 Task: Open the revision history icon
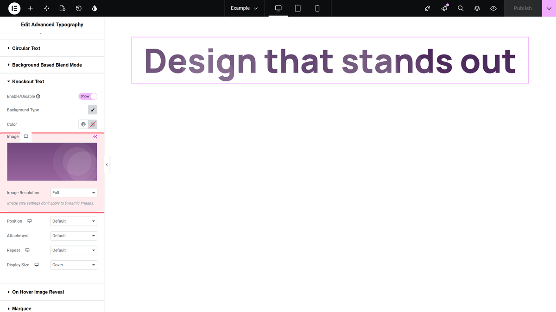pyautogui.click(x=79, y=8)
